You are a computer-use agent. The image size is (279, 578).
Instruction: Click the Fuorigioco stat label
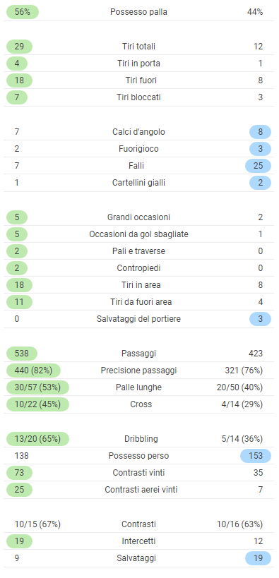click(138, 149)
